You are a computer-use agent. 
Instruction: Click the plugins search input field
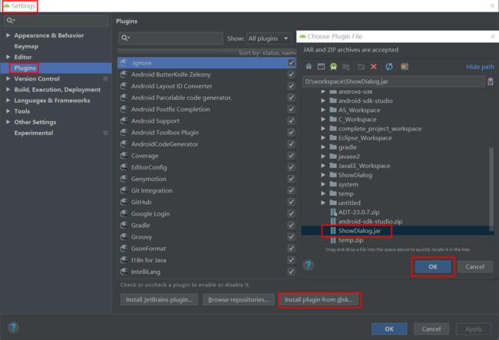(x=171, y=38)
